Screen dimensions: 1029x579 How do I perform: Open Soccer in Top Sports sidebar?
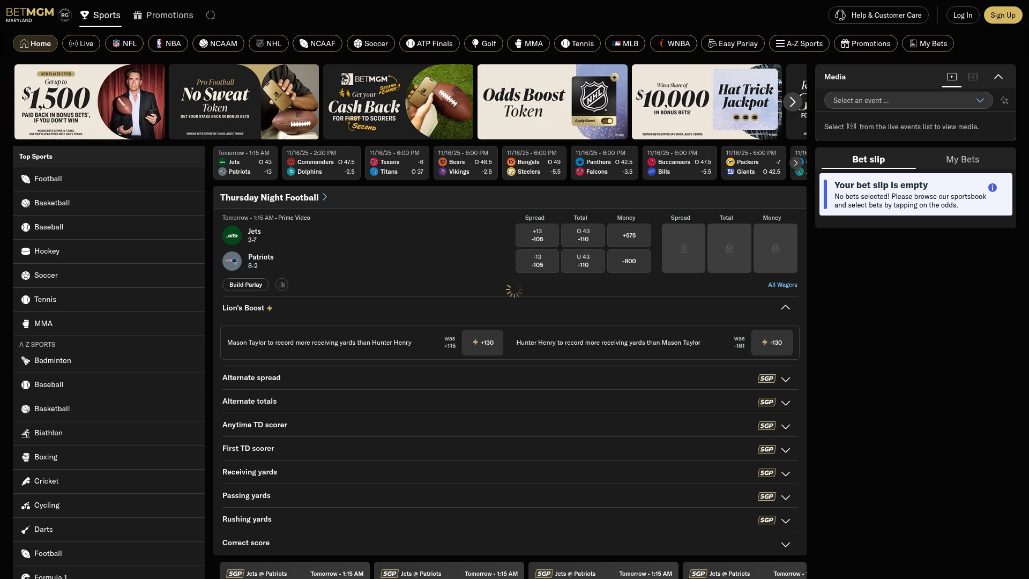[109, 276]
